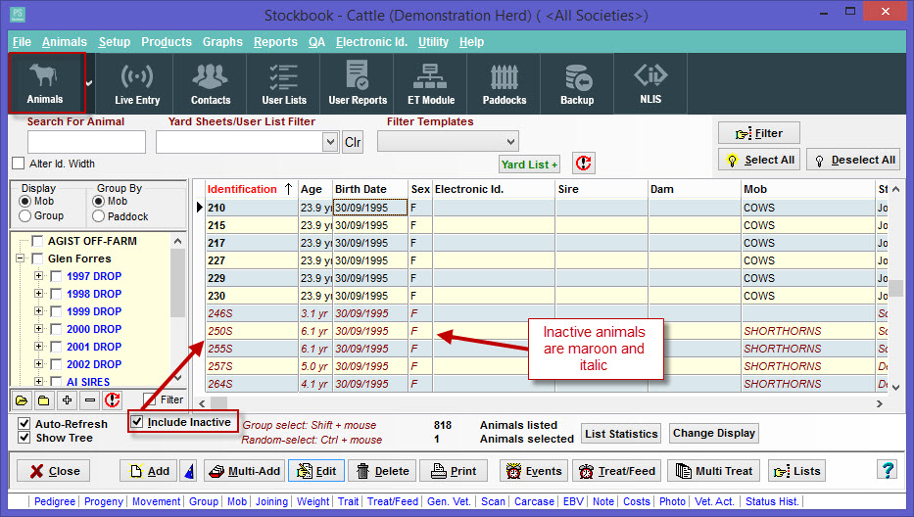Open User Lists toolbar icon

click(284, 84)
